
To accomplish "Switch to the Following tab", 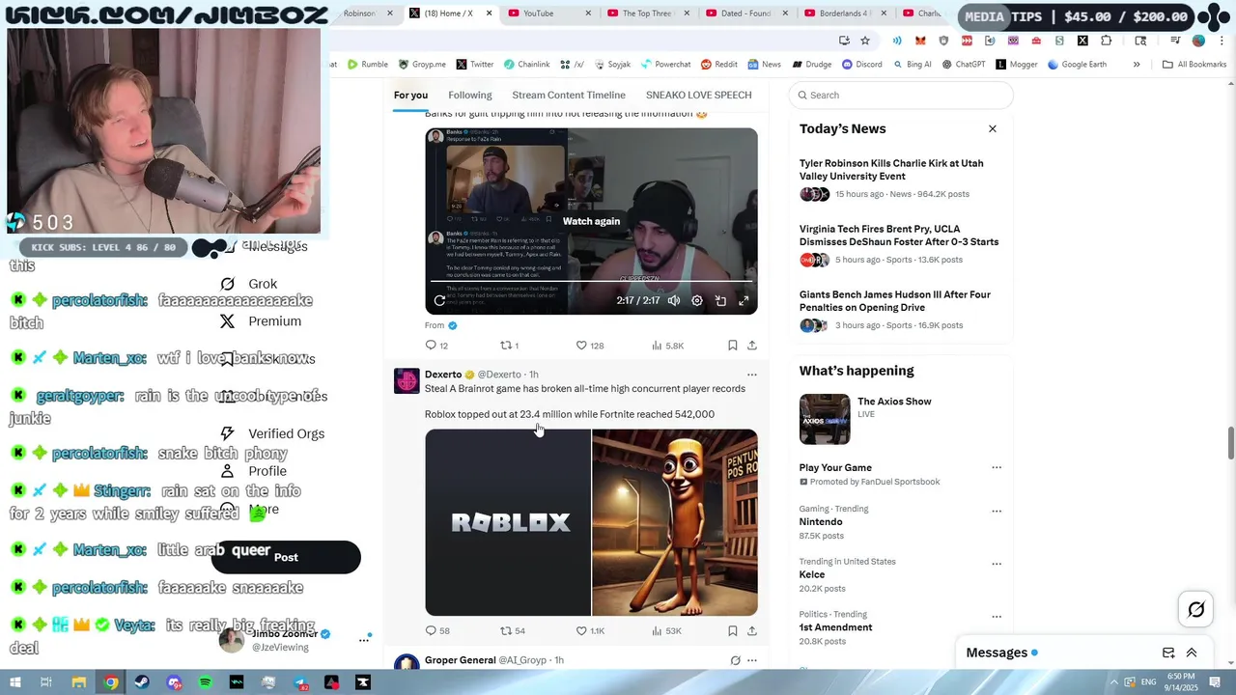I will 470,95.
